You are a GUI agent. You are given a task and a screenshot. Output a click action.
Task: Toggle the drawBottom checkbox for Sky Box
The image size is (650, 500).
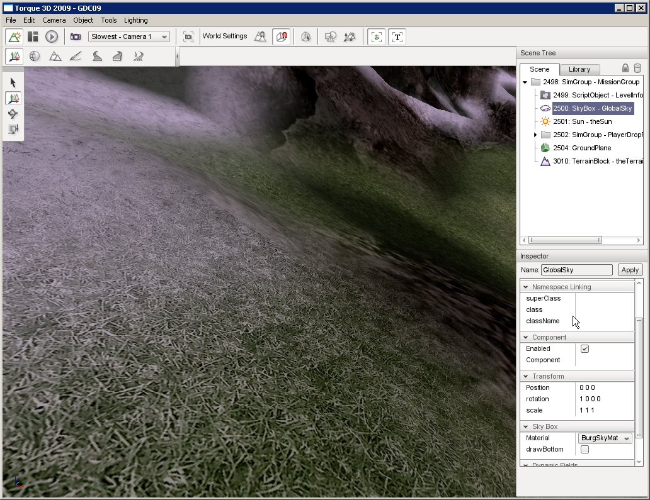coord(584,449)
